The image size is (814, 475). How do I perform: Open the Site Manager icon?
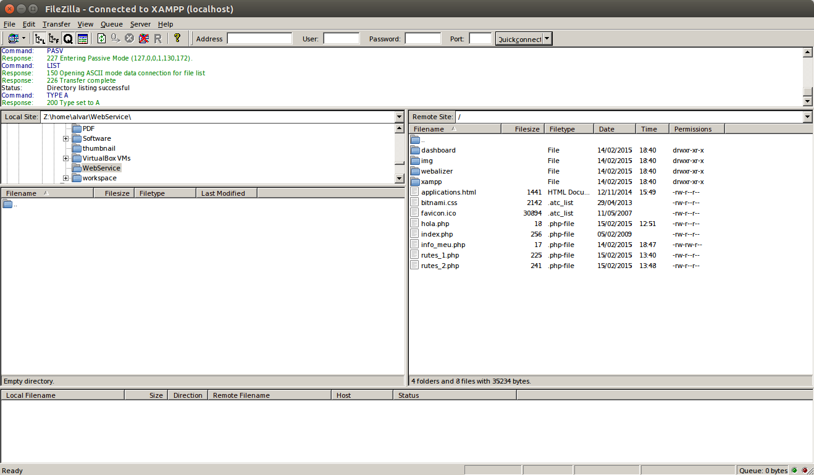[13, 38]
